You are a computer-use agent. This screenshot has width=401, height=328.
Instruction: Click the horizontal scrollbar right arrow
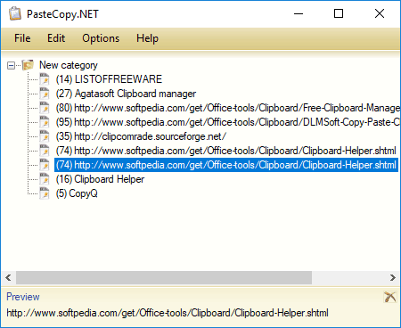[393, 277]
